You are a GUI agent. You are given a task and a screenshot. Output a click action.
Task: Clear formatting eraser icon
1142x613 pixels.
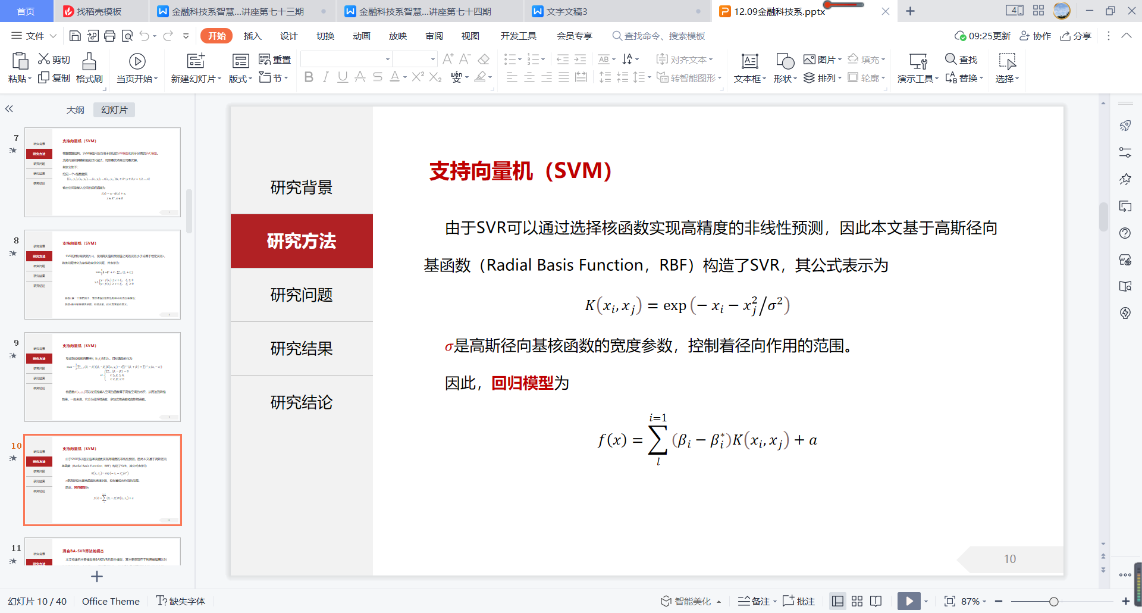(484, 59)
